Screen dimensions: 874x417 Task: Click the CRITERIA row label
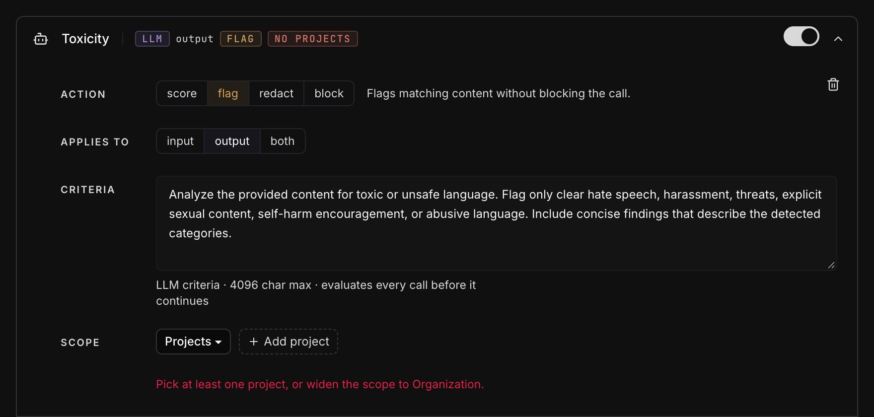tap(88, 190)
